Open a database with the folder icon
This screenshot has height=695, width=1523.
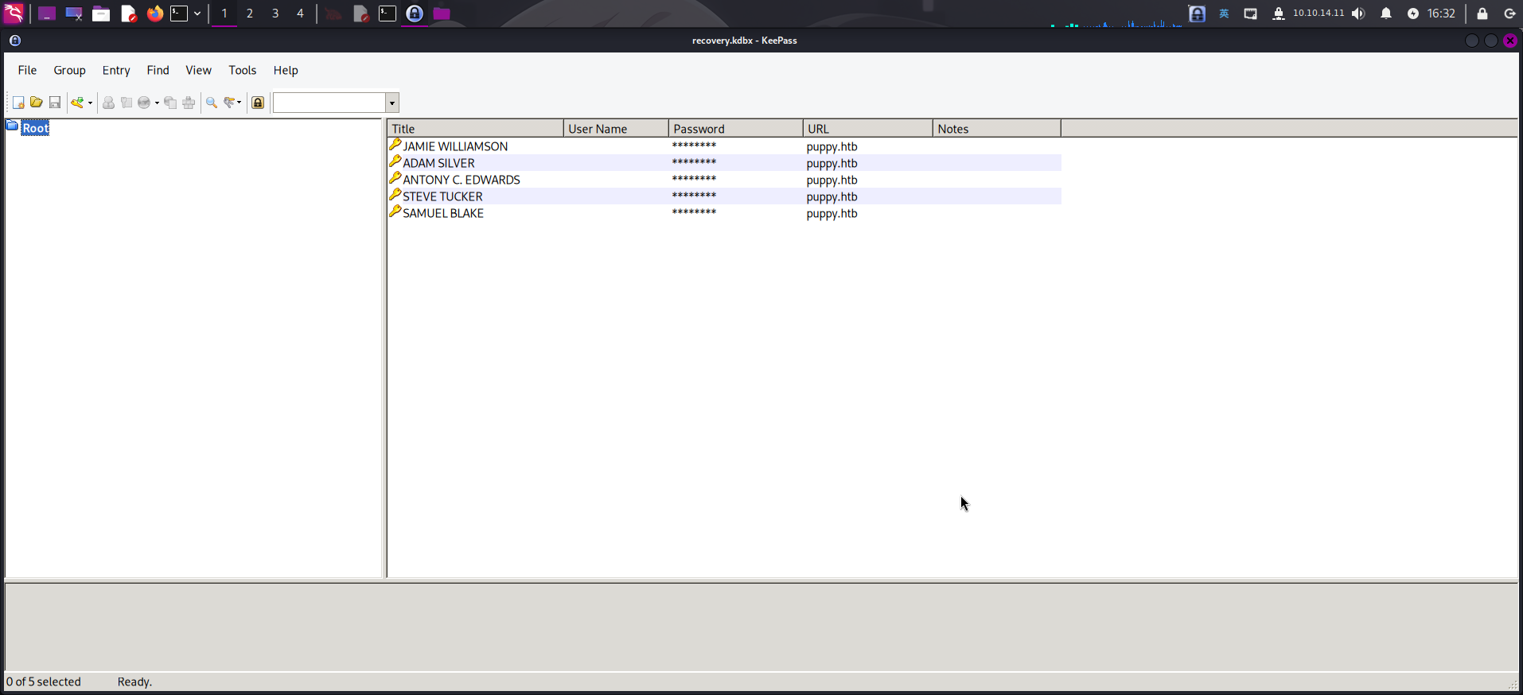tap(36, 103)
